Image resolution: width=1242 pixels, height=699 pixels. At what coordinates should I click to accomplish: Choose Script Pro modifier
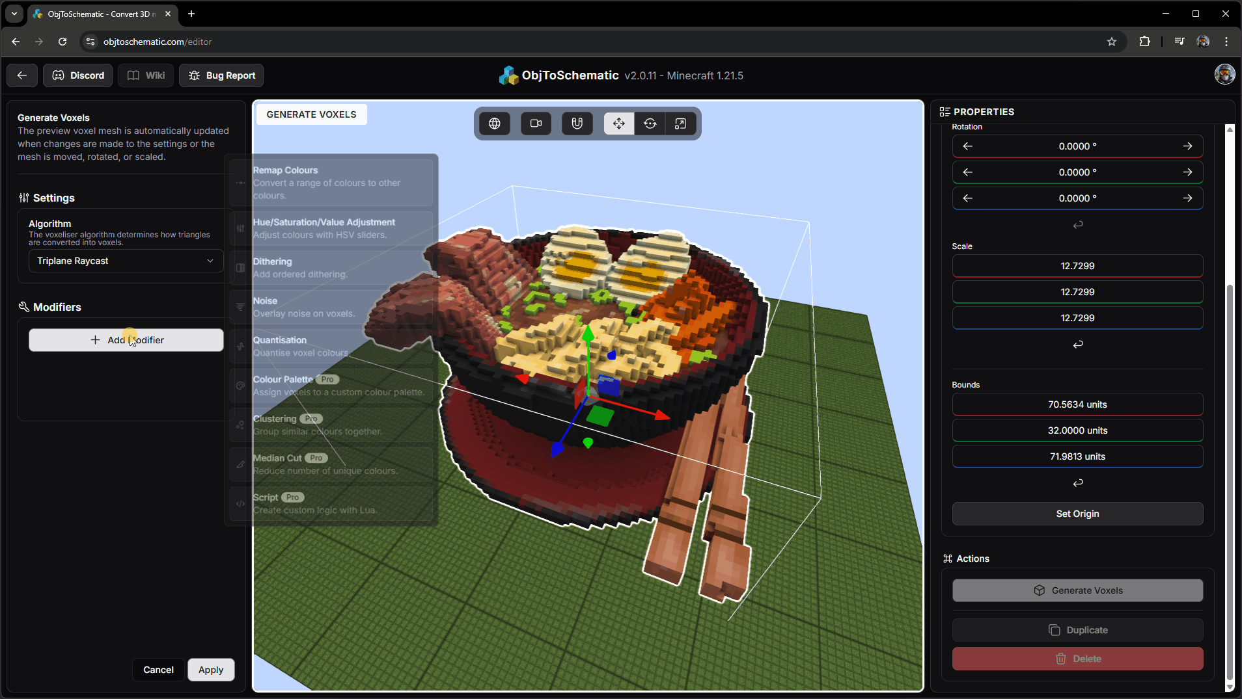[332, 504]
